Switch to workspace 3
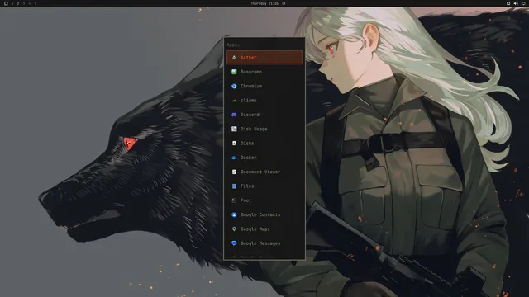 pos(24,3)
